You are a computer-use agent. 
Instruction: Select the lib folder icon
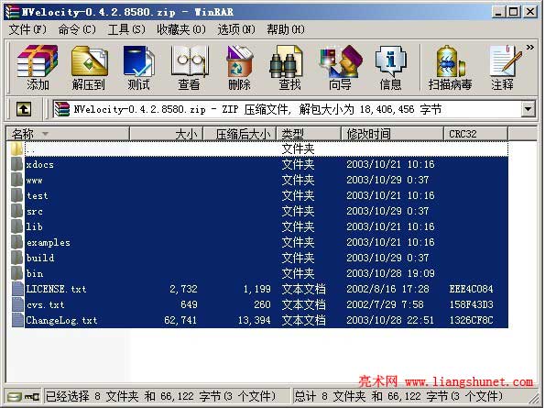pyautogui.click(x=17, y=226)
